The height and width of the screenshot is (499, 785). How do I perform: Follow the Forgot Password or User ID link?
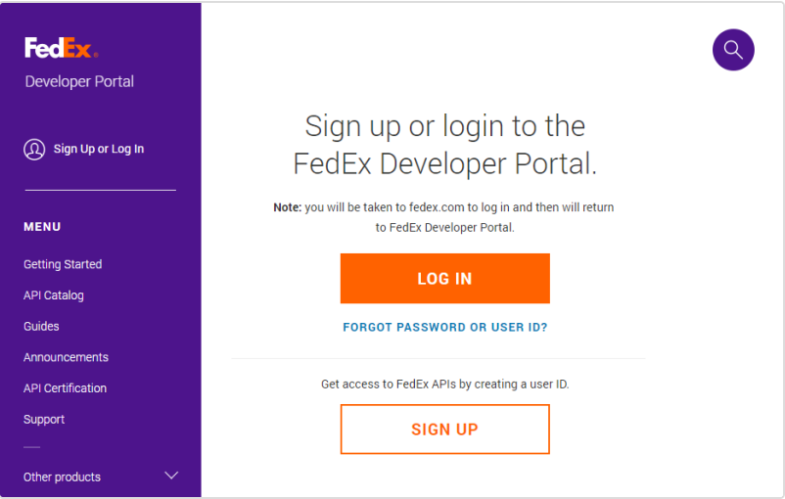point(444,328)
